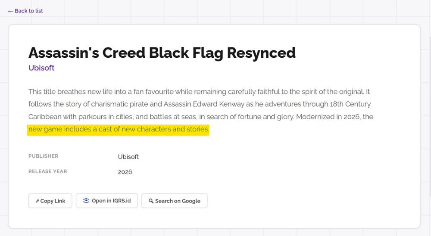Viewport: 431px width, 236px height.
Task: Click the left arrow beside Back to list
Action: click(x=10, y=11)
